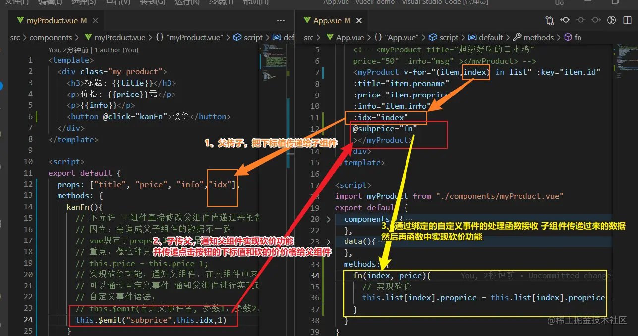Open myProduct.vue breadcrumb file segment
This screenshot has width=638, height=336.
click(119, 37)
